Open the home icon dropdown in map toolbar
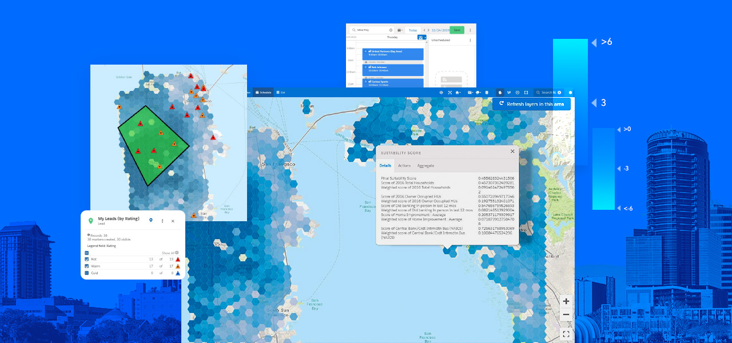 coord(458,93)
